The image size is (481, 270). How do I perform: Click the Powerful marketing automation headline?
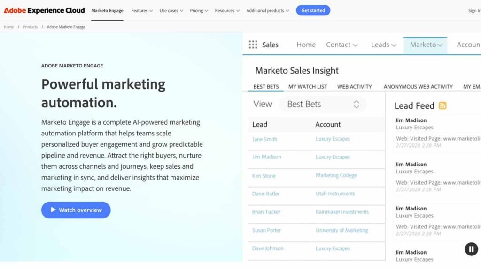[103, 93]
